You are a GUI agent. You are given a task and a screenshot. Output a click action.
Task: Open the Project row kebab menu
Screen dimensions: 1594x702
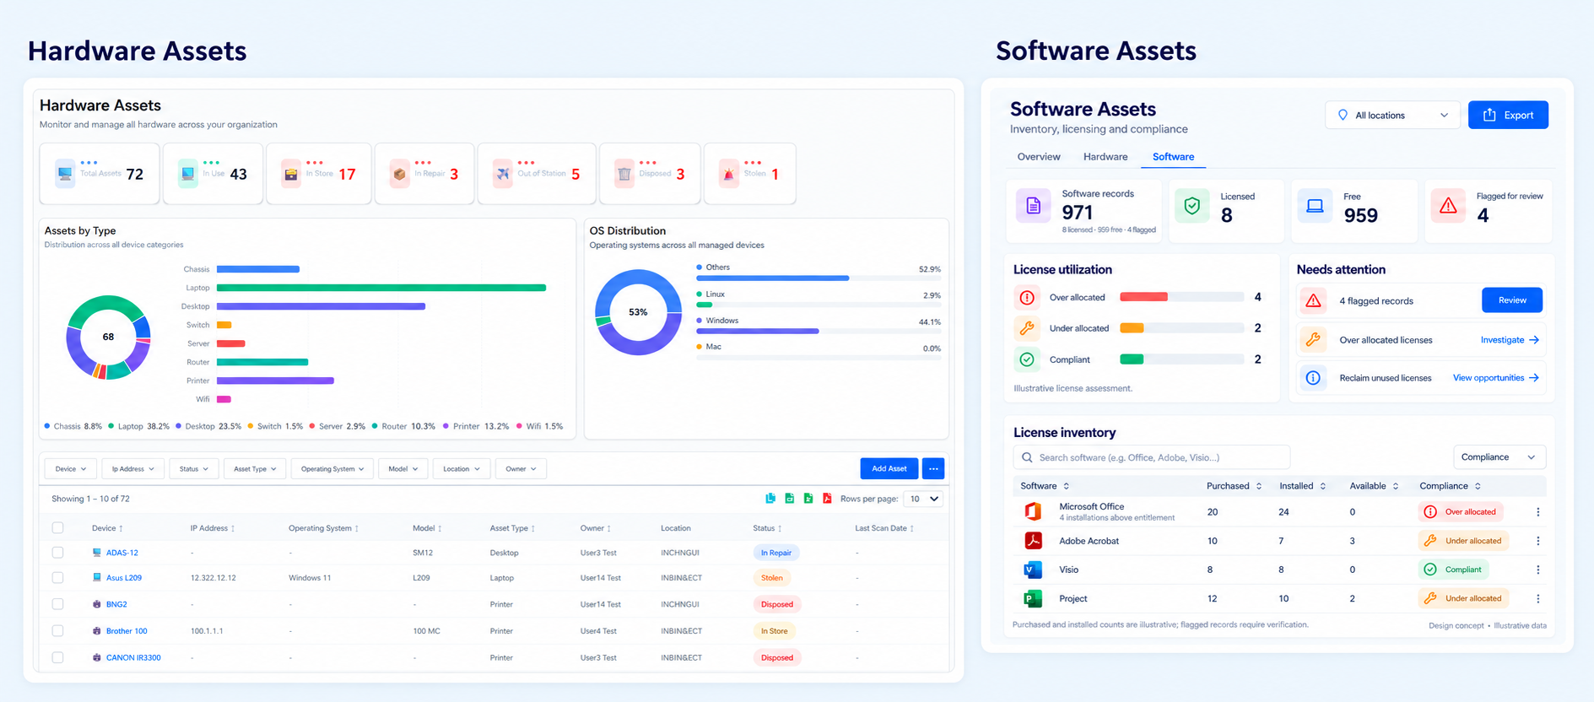[1537, 598]
